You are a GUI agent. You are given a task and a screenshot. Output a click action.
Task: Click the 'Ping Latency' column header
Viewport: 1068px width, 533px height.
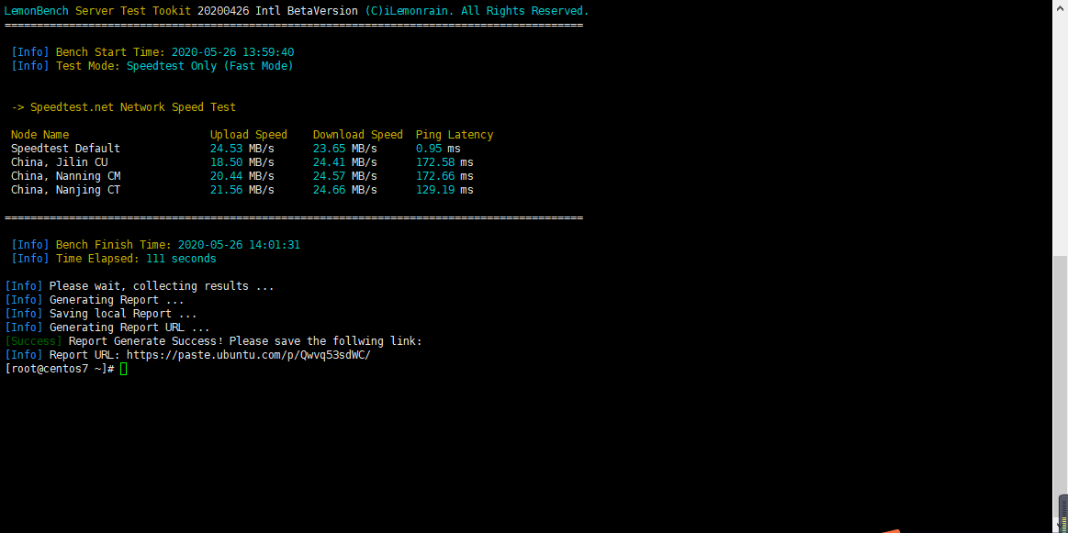point(455,135)
